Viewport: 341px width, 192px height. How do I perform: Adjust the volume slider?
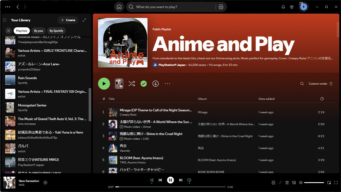(314, 183)
